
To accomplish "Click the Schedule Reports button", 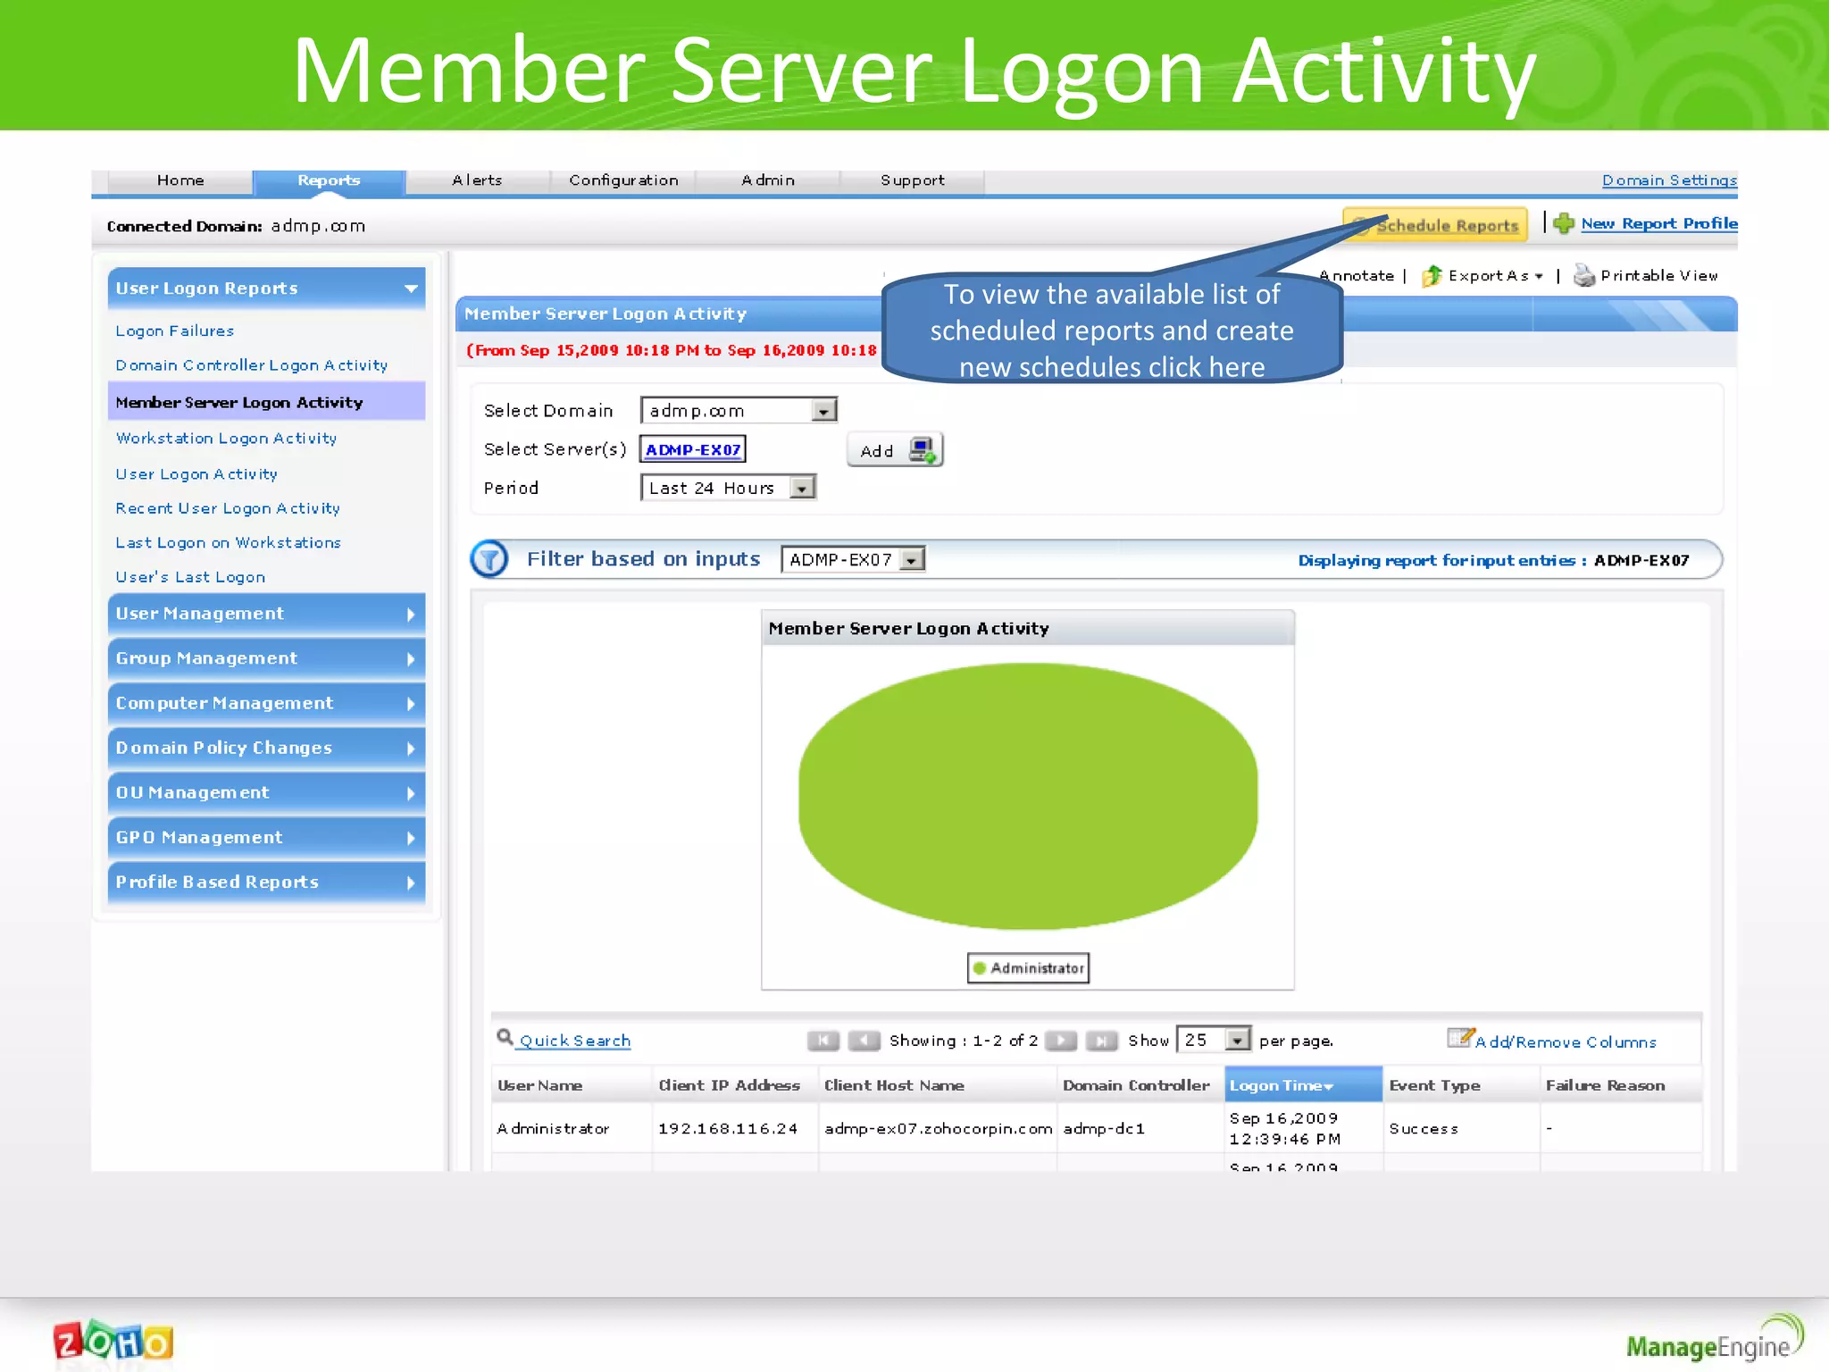I will [x=1435, y=225].
